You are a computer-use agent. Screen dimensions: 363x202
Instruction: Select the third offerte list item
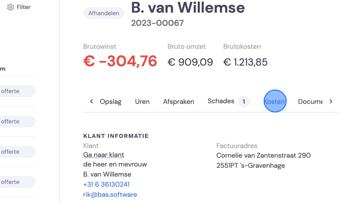(18, 152)
